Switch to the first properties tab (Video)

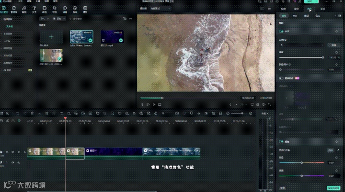point(283,9)
